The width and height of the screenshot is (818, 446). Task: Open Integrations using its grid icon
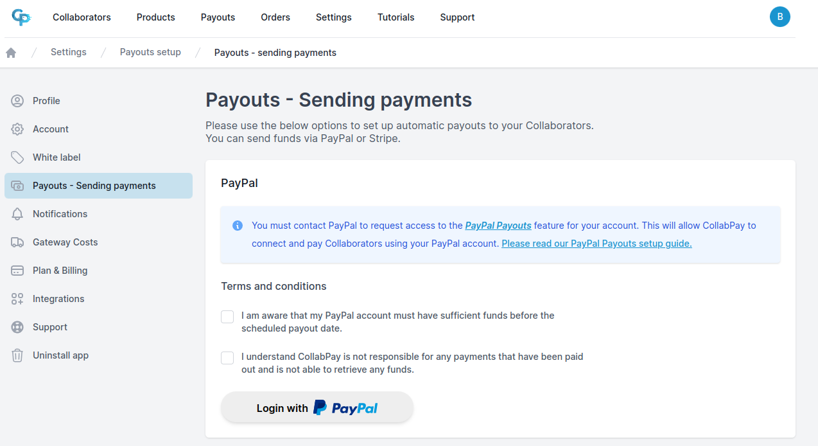[x=17, y=299]
